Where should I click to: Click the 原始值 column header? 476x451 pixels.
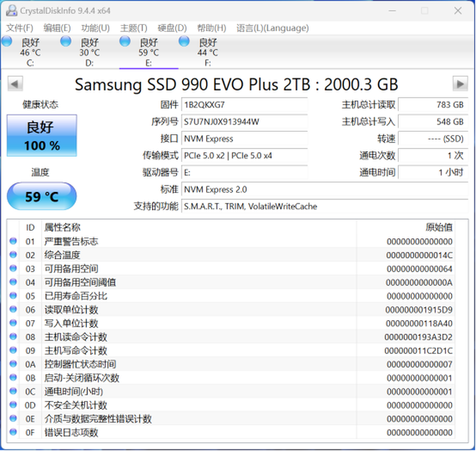tap(438, 228)
